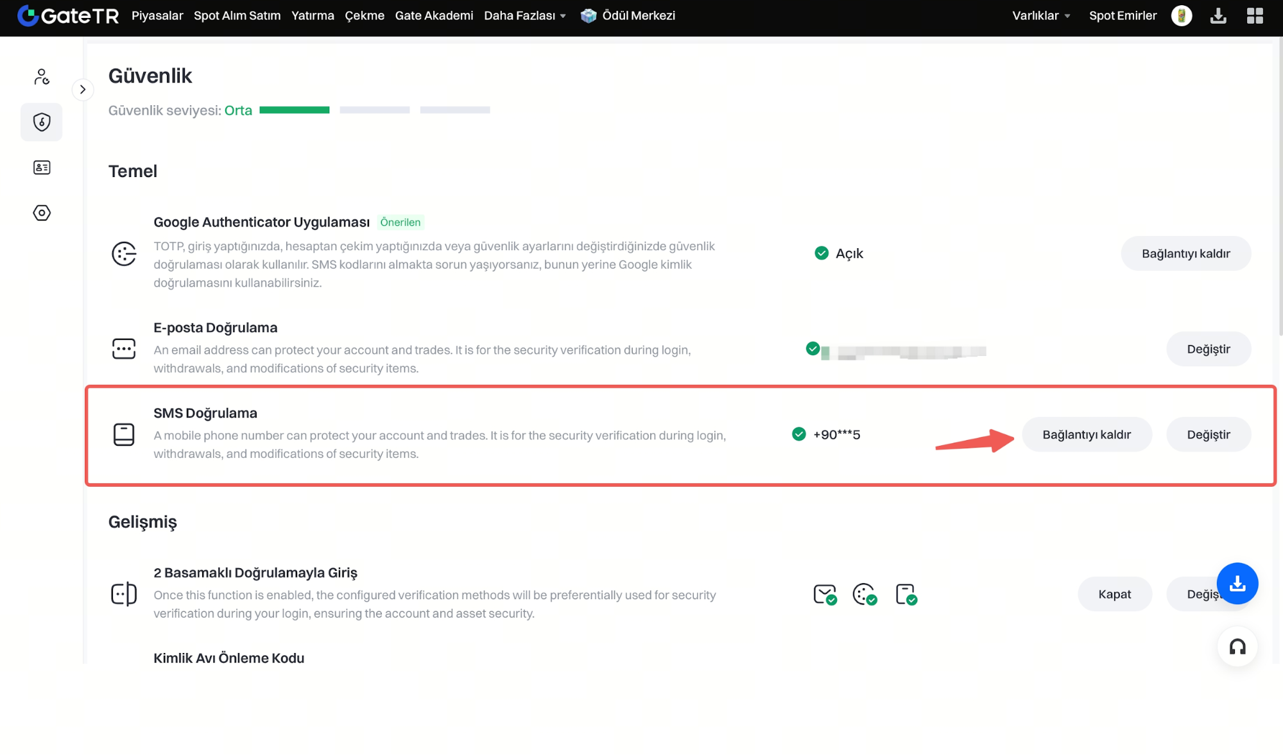This screenshot has width=1283, height=755.
Task: Click the download icon in top bar
Action: [x=1218, y=15]
